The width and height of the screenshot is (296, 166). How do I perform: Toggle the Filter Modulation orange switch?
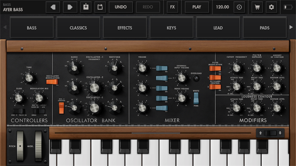pyautogui.click(x=215, y=68)
